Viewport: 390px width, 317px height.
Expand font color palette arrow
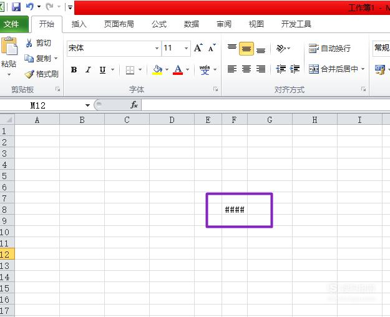point(188,70)
